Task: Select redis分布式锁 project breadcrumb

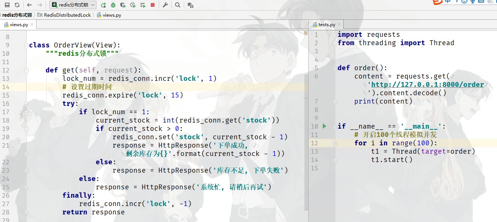Action: 17,15
